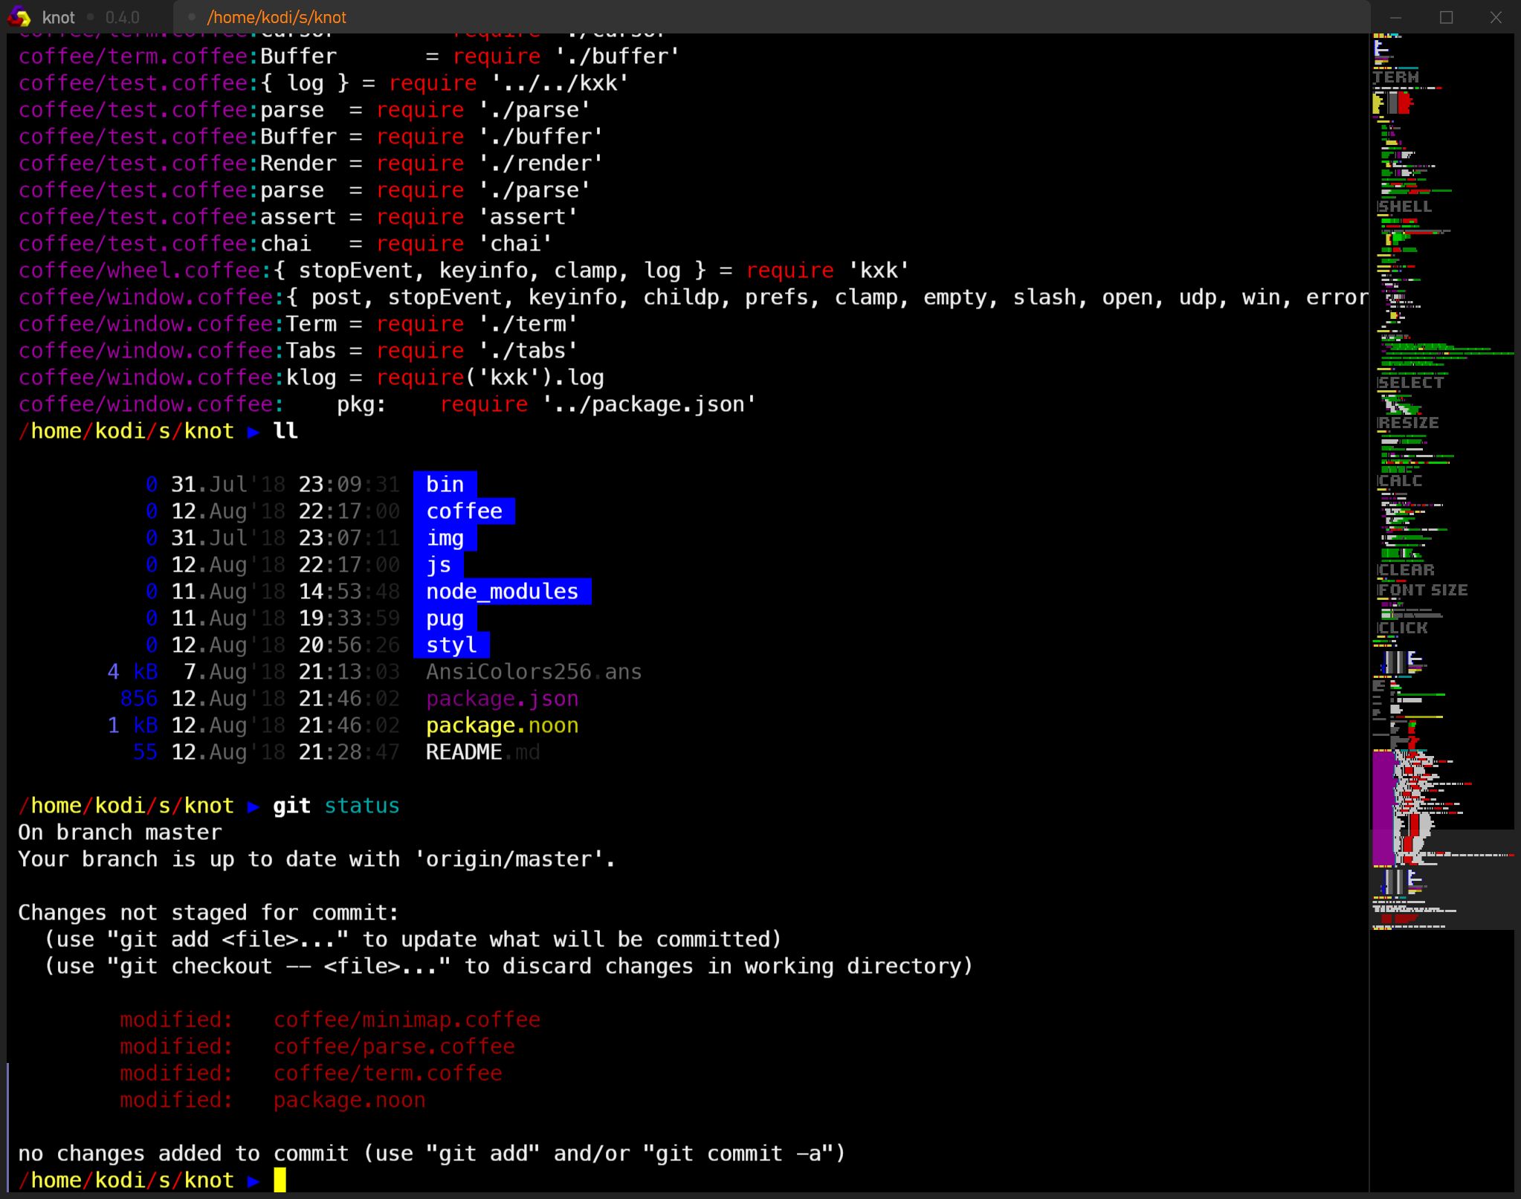Jump to TERM section in minimap
Screen dimensions: 1521x1199
[x=1396, y=77]
